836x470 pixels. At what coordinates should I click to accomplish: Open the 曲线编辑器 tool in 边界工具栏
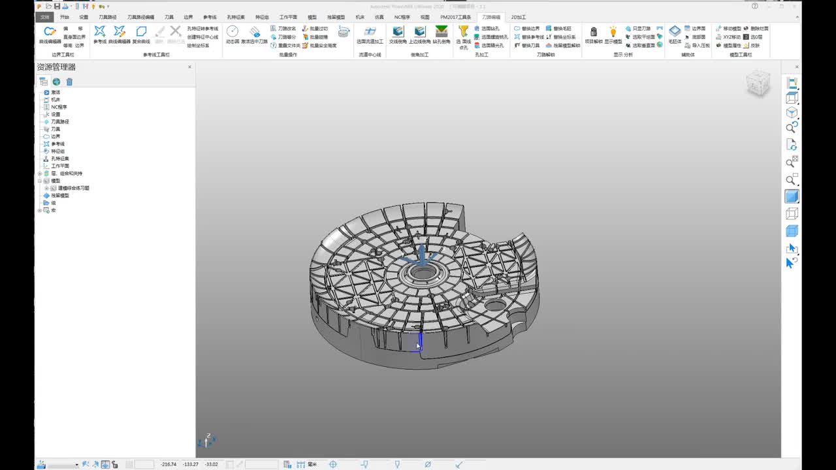tap(50, 35)
